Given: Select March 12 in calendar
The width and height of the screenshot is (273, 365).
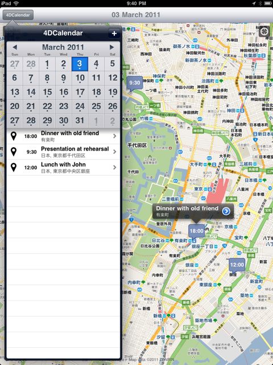Looking at the screenshot, I should coord(113,78).
